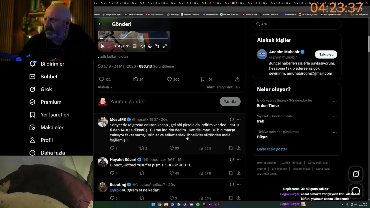This screenshot has width=370, height=208.
Task: Open the Alakalı sort dropdown
Action: (x=105, y=87)
